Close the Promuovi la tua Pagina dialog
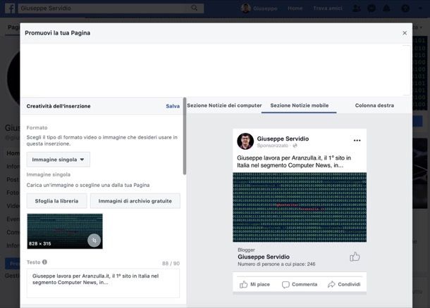The height and width of the screenshot is (308, 430). click(x=405, y=33)
